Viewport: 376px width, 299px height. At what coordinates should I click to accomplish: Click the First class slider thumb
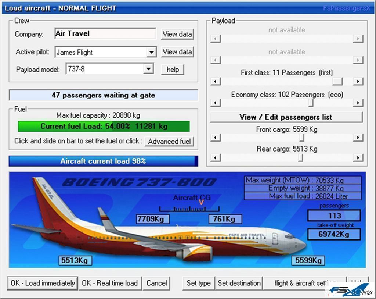[x=337, y=82]
